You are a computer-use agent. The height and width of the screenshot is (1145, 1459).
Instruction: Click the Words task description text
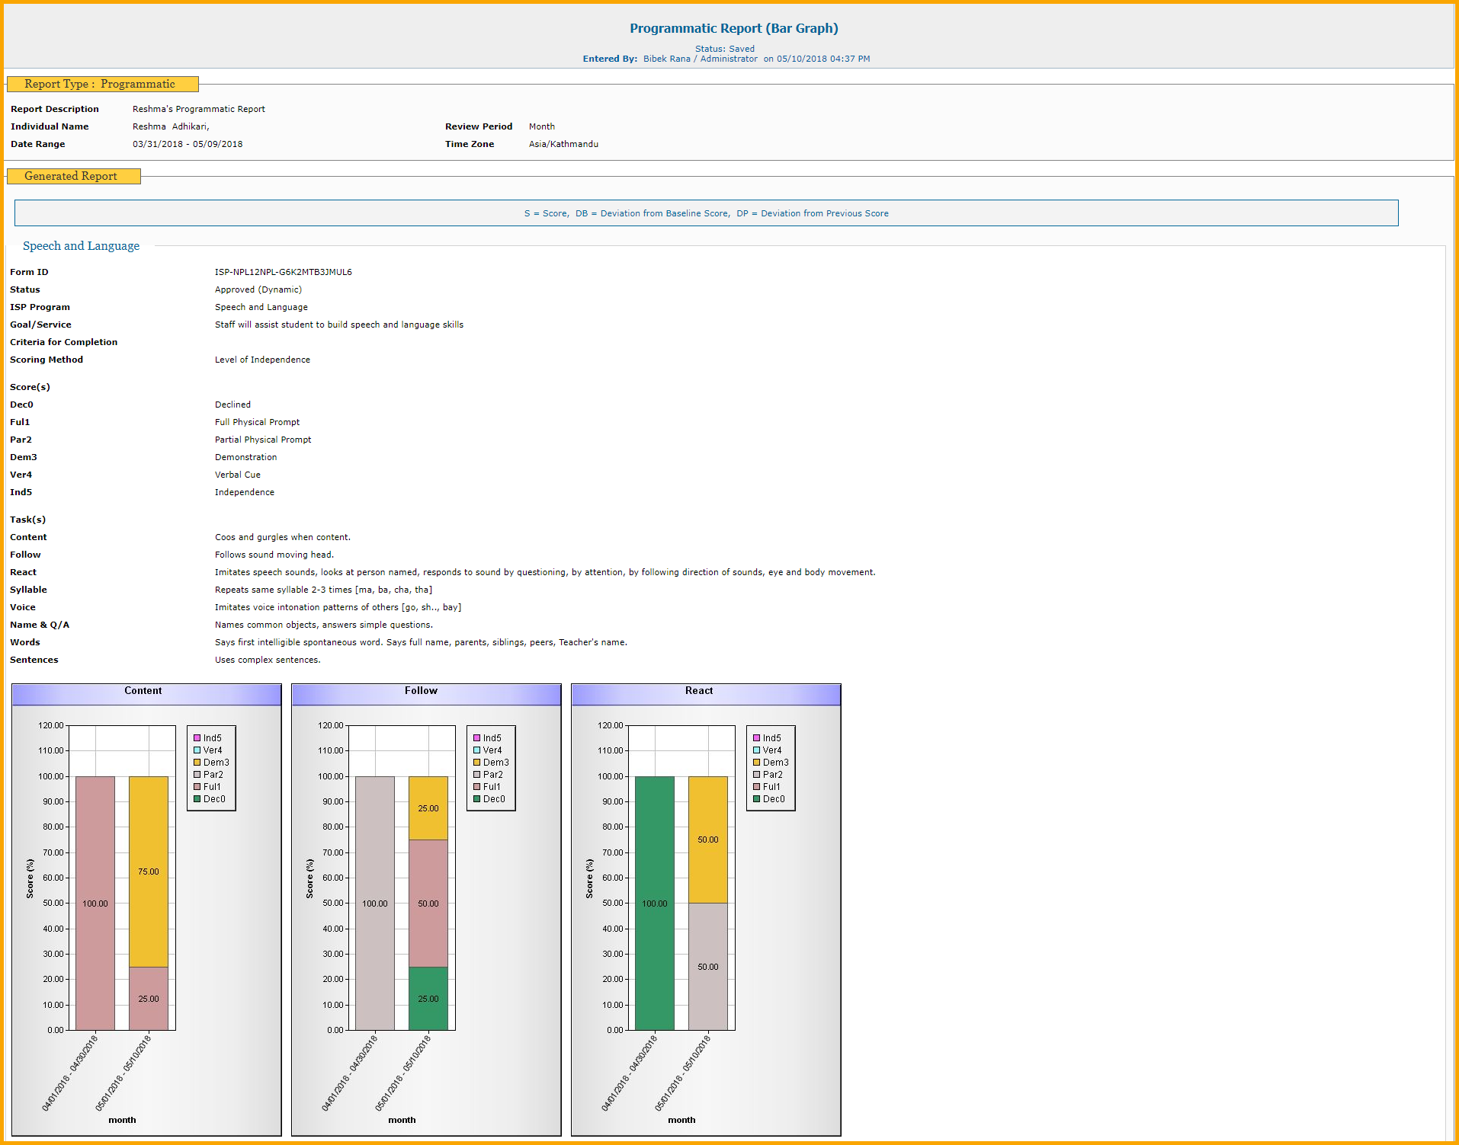(x=421, y=642)
